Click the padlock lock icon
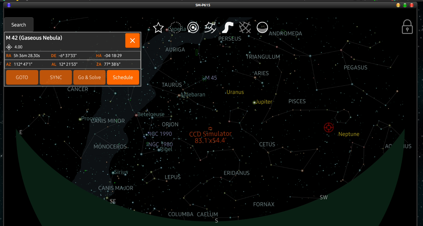The width and height of the screenshot is (423, 226). coord(407,27)
